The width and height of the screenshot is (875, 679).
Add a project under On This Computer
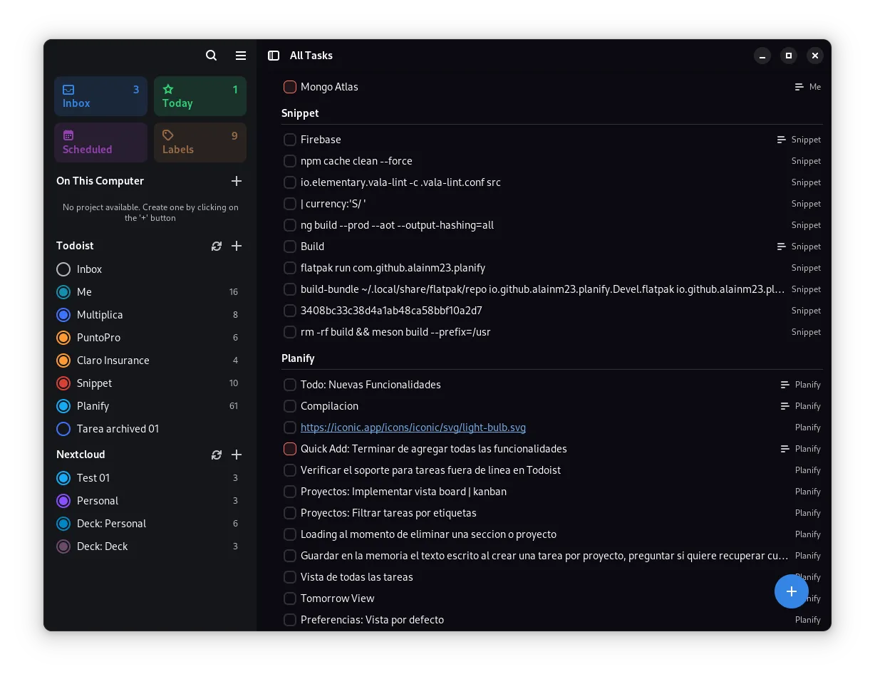tap(237, 181)
